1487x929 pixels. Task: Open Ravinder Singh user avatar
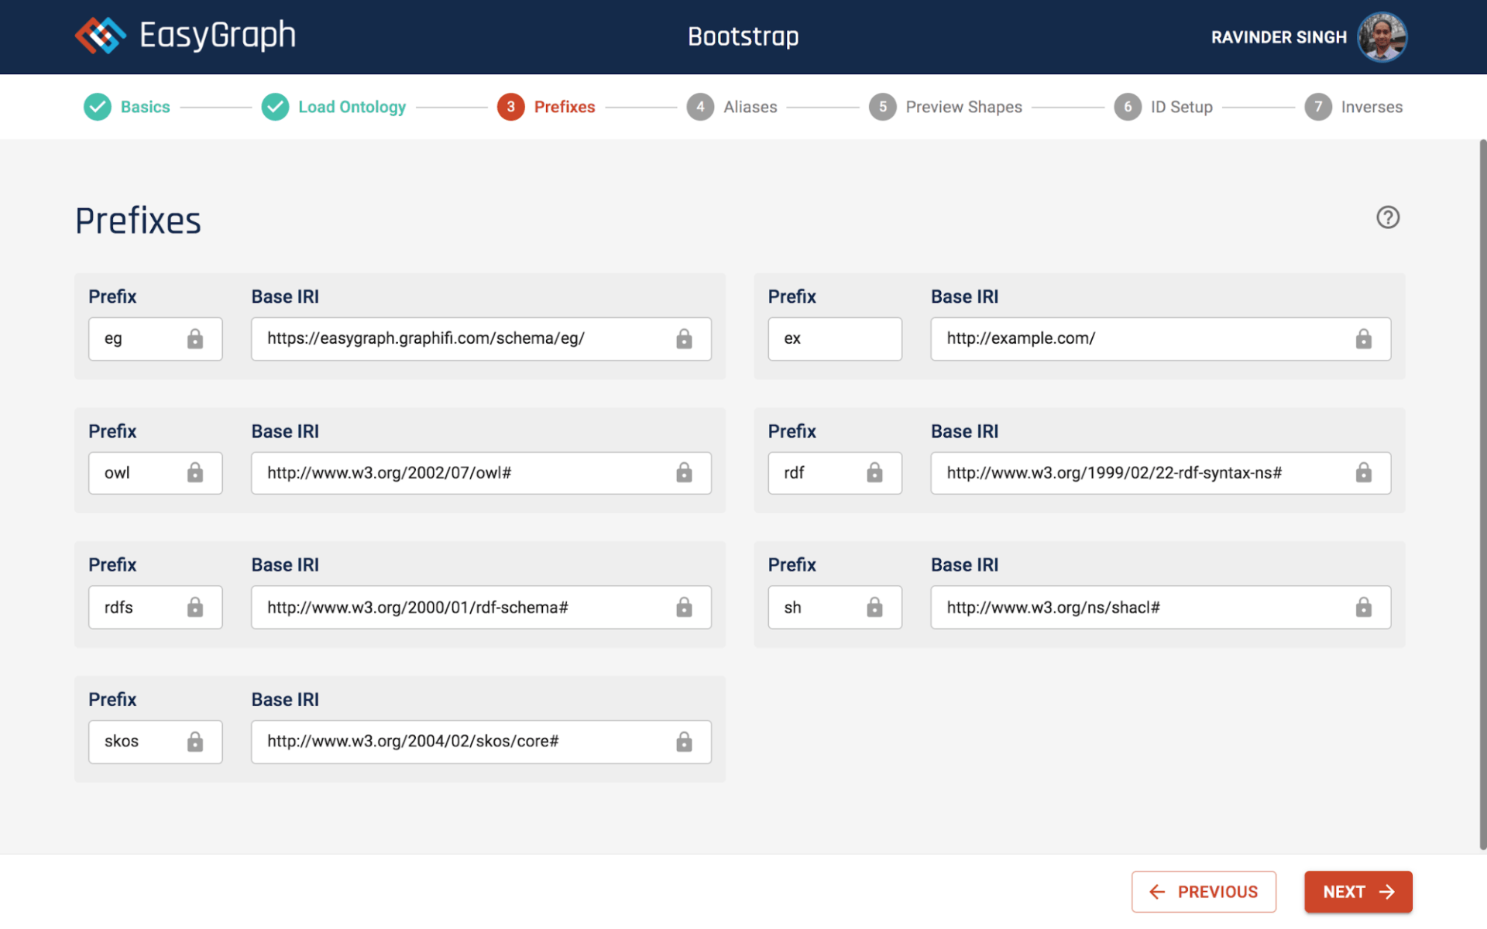(1382, 36)
